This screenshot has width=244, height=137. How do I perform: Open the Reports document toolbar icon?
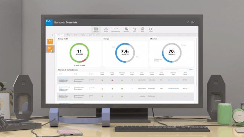[142, 30]
